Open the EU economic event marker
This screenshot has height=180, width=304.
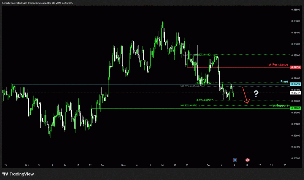(x=235, y=160)
